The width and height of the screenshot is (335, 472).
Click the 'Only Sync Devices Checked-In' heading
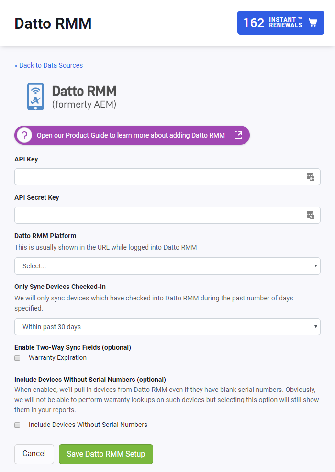[60, 287]
